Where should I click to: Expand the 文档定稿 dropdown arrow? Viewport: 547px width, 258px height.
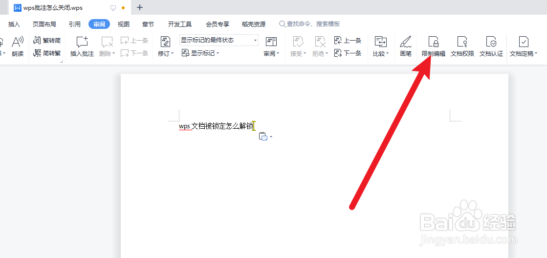536,54
